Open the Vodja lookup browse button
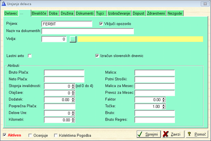This screenshot has height=141, width=211. 73,39
